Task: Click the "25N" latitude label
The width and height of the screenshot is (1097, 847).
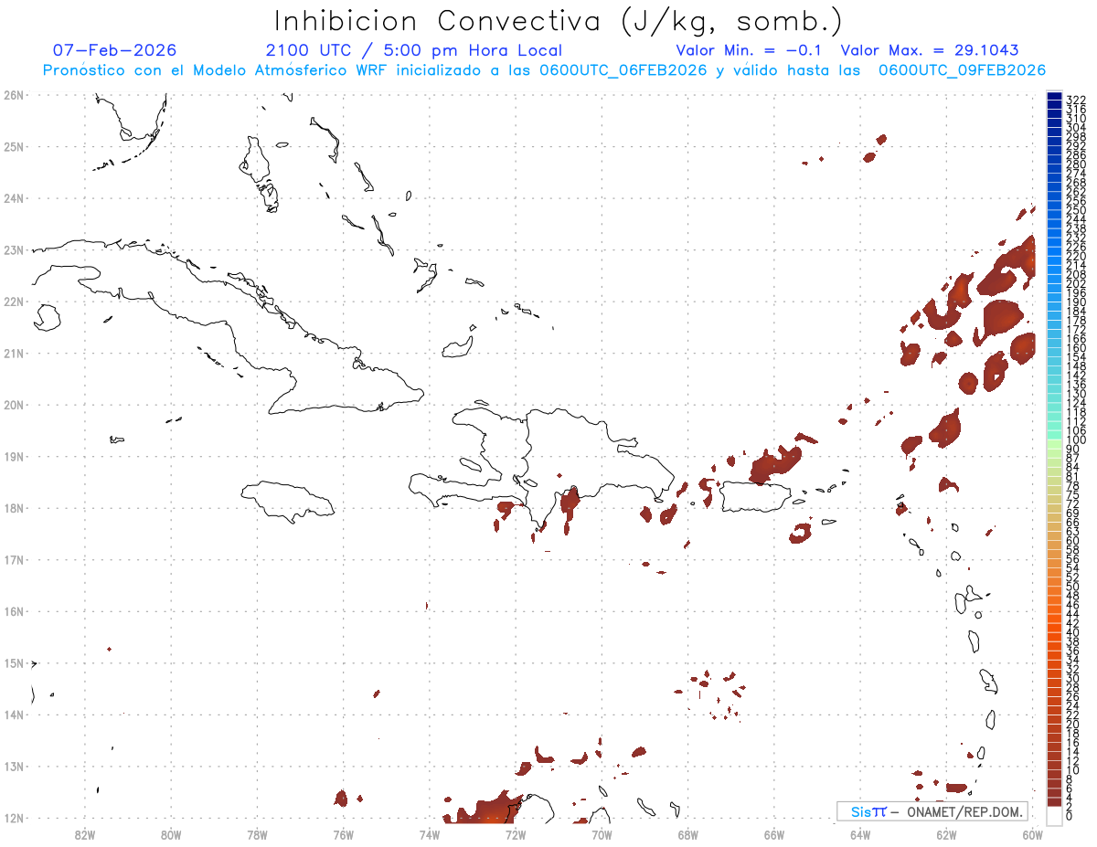Action: 14,146
